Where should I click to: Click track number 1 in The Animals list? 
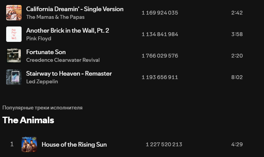point(12,144)
